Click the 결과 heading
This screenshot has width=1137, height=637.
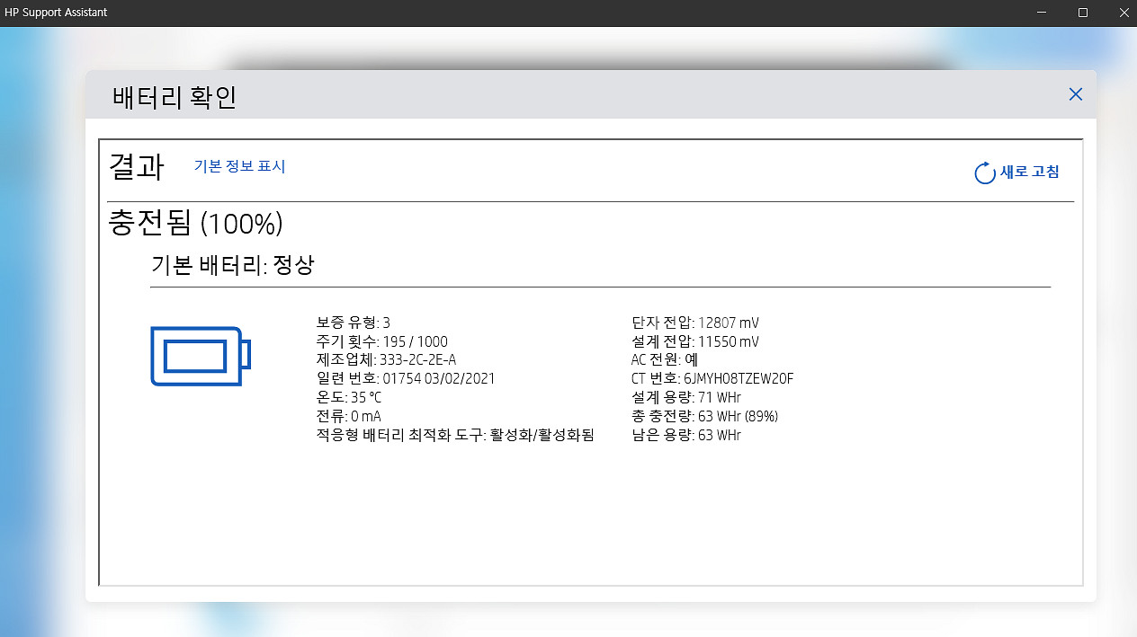(x=136, y=167)
